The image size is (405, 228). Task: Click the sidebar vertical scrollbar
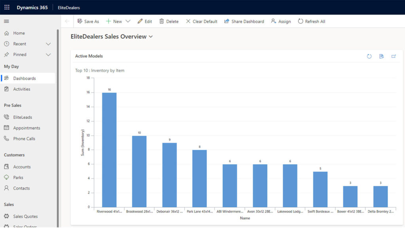click(x=58, y=128)
